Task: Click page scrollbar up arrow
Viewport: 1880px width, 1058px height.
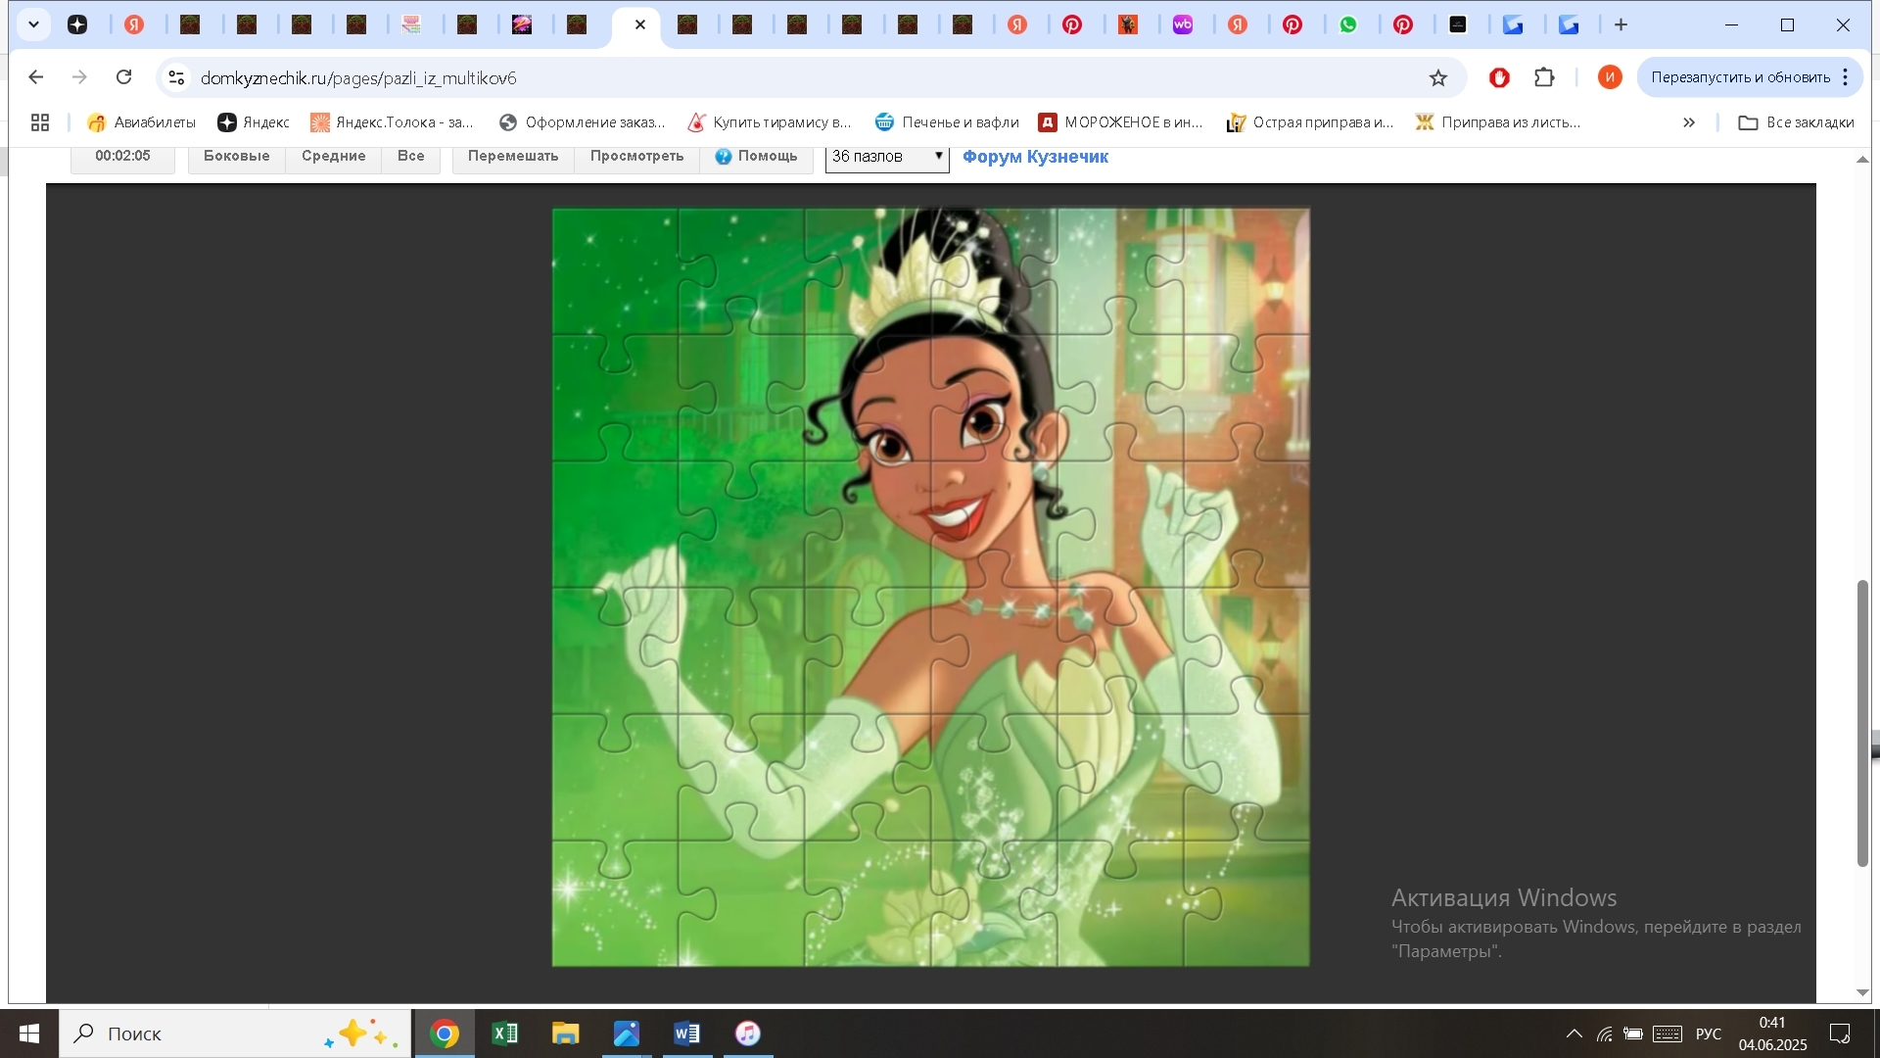Action: 1863,159
